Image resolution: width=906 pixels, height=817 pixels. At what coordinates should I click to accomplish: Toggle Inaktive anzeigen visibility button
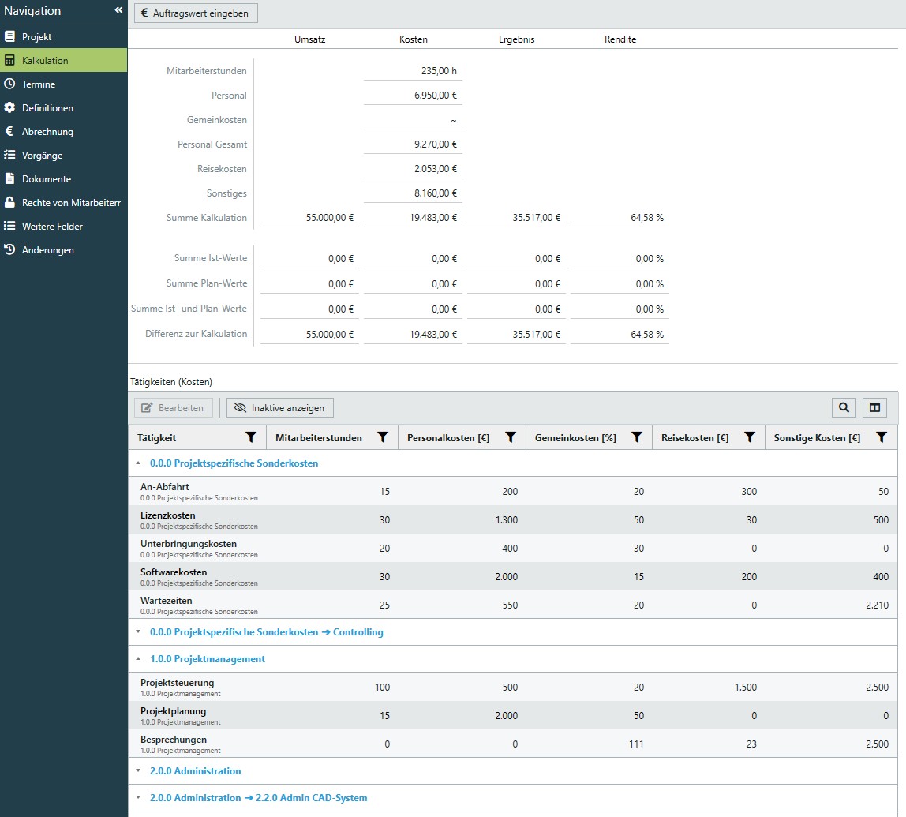tap(280, 407)
